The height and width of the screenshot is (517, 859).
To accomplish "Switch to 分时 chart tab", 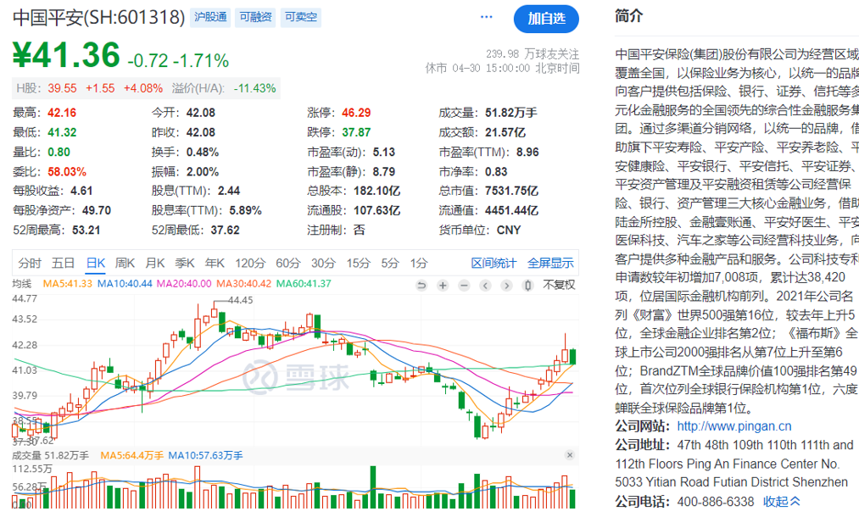I will point(30,264).
